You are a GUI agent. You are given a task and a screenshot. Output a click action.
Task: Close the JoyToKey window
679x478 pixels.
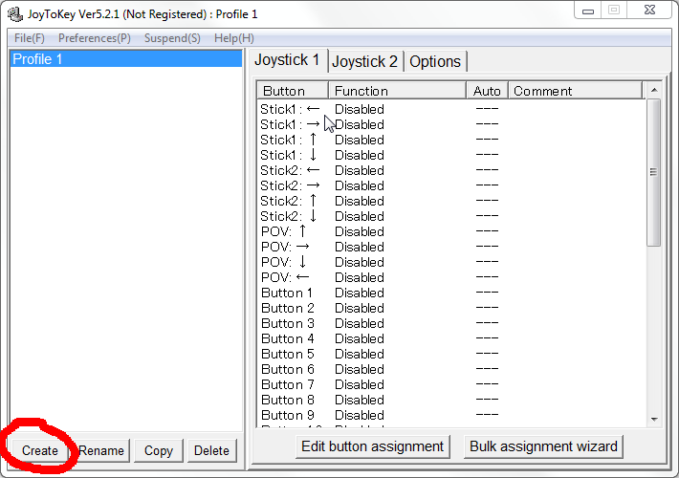[x=650, y=10]
